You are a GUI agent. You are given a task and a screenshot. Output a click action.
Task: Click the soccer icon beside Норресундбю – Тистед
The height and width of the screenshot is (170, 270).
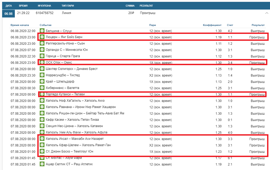coord(42,75)
